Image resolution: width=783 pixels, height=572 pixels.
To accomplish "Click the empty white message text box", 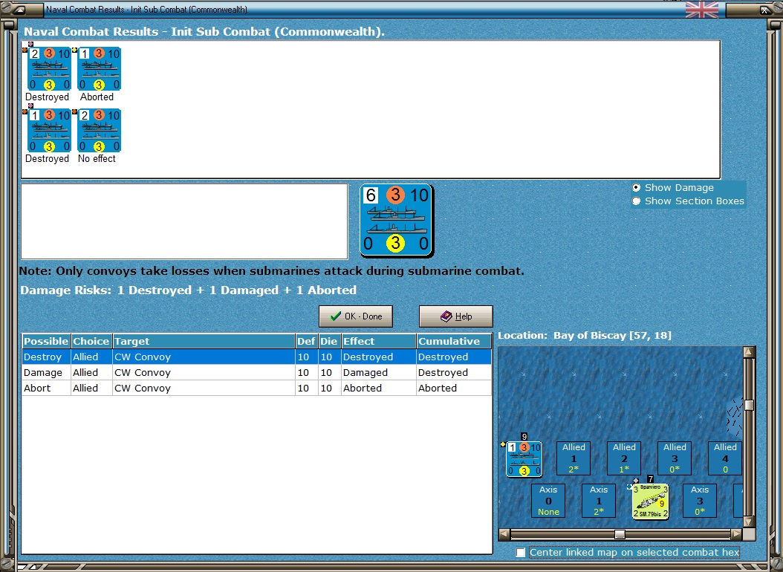I will [x=184, y=221].
